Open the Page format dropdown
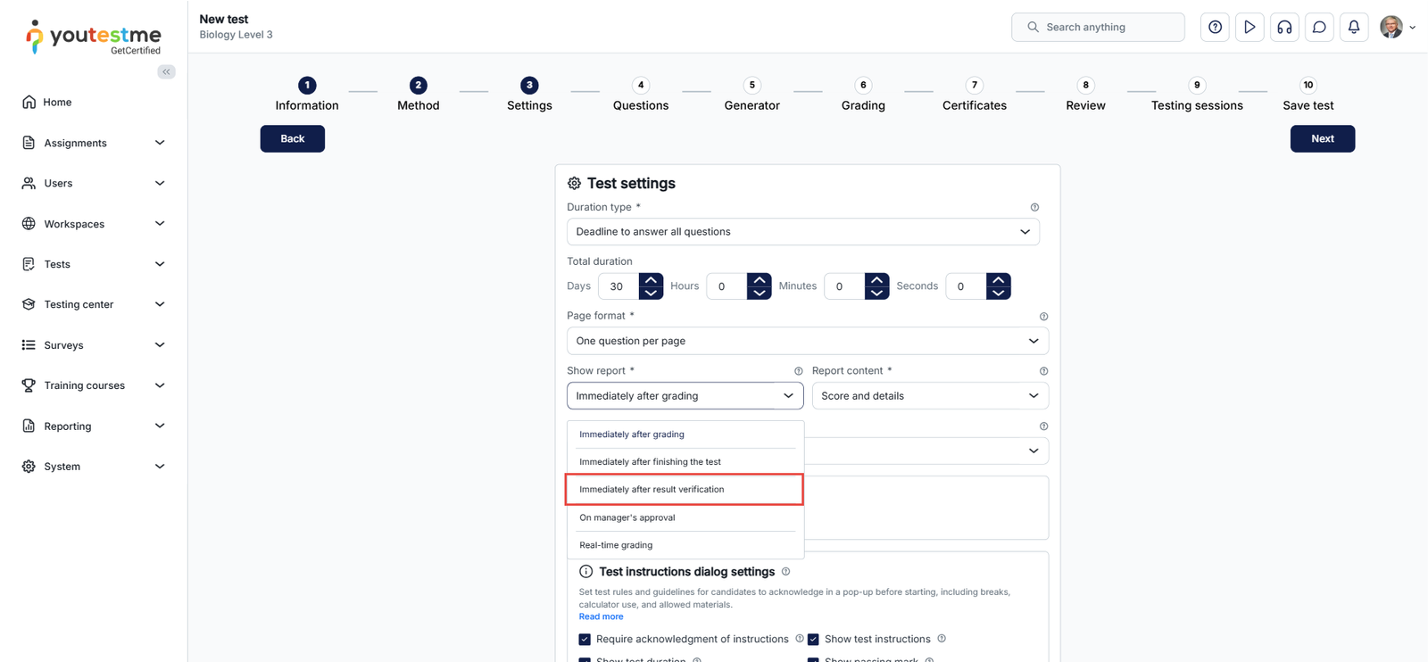 tap(807, 341)
